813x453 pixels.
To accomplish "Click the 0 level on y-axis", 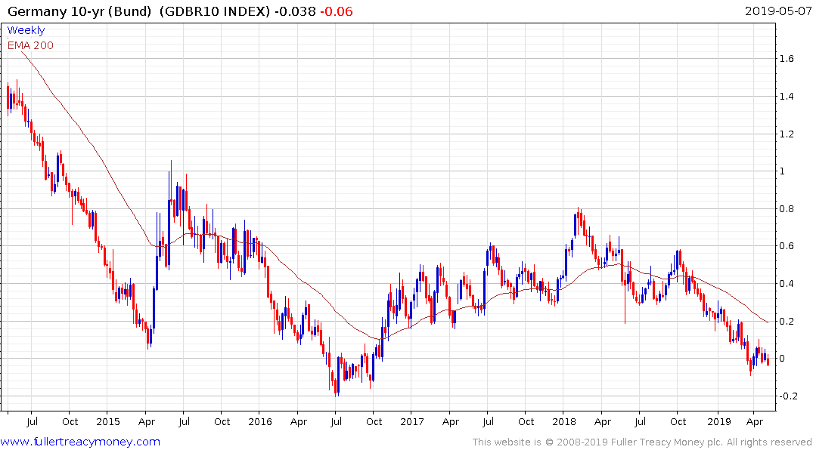I will click(782, 359).
